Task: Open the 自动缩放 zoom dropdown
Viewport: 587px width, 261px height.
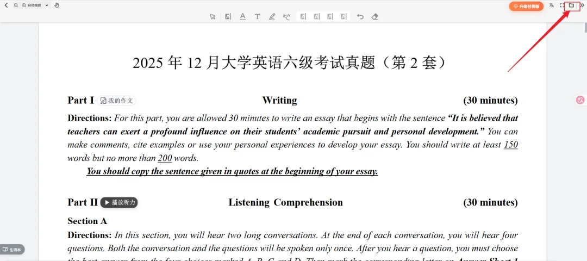Action: [38, 5]
